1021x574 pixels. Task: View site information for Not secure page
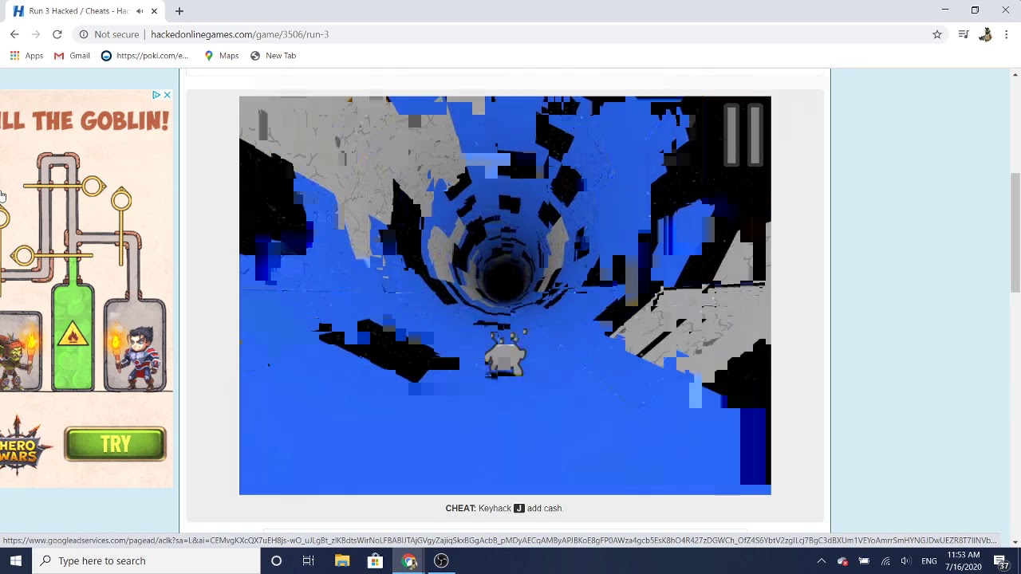[x=108, y=34]
